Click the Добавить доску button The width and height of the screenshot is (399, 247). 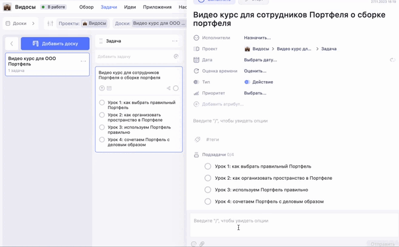(x=55, y=44)
